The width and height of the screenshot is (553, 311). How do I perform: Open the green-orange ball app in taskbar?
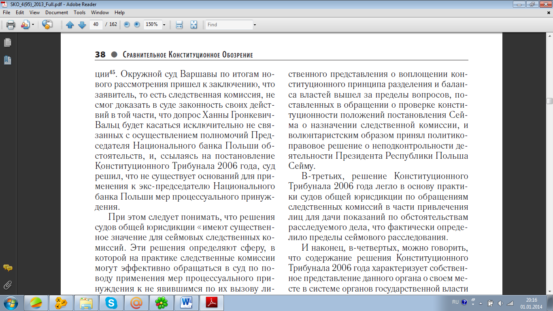36,302
